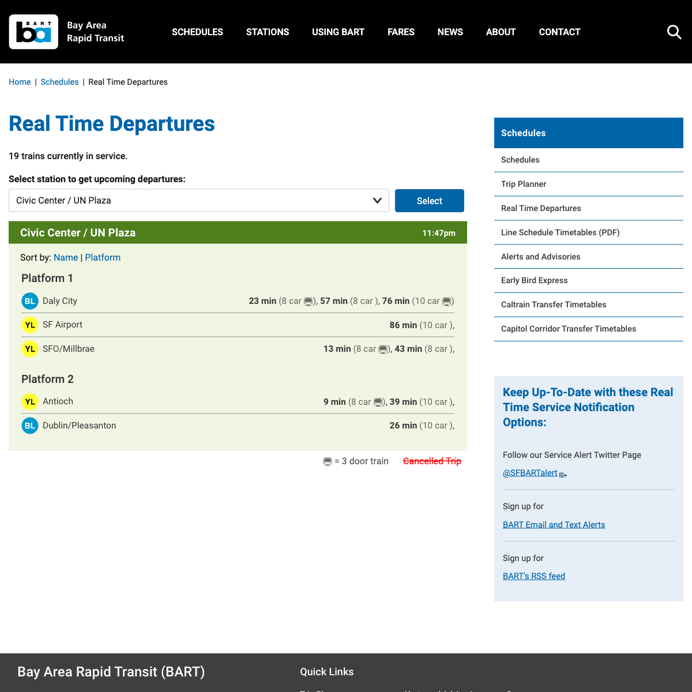Open the Stations navigation menu
This screenshot has height=692, width=692.
(x=268, y=32)
